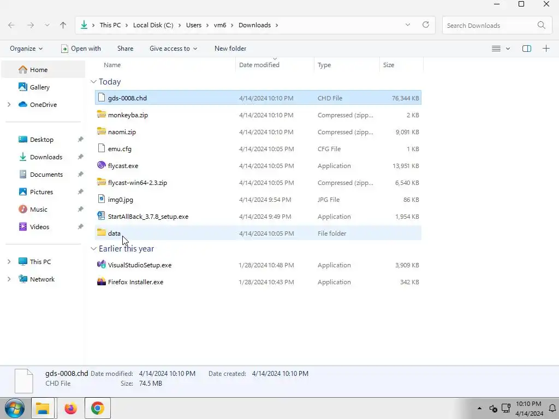Select the naomi.zip archive icon

[102, 131]
